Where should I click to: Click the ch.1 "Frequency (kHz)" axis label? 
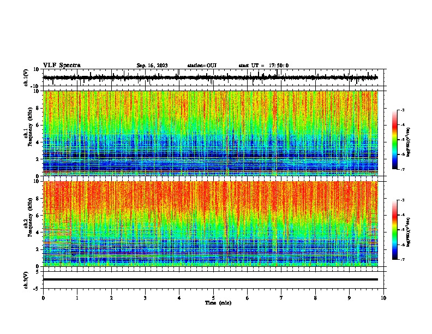pyautogui.click(x=30, y=127)
